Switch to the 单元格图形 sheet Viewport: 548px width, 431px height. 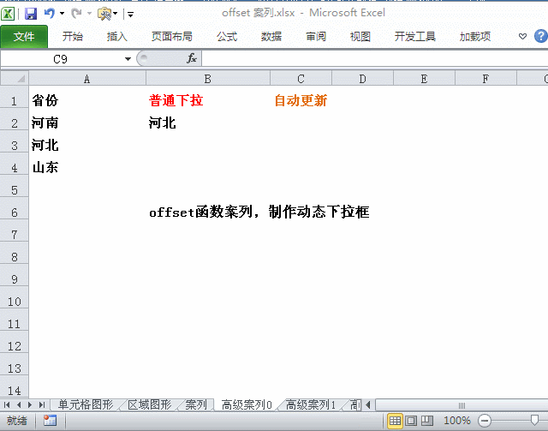(x=86, y=404)
